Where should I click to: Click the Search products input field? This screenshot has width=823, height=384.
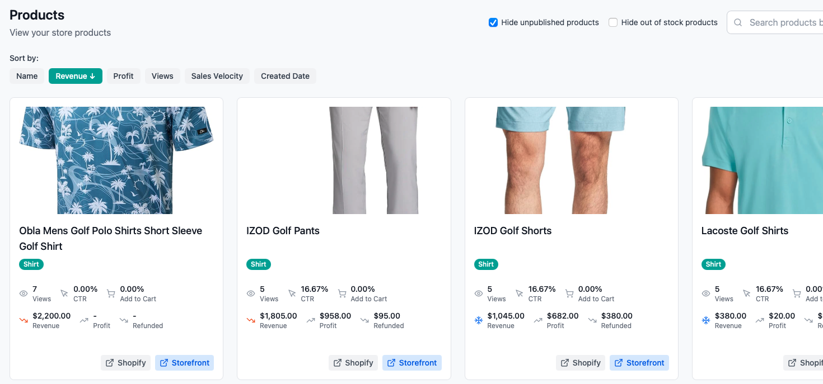[x=784, y=22]
